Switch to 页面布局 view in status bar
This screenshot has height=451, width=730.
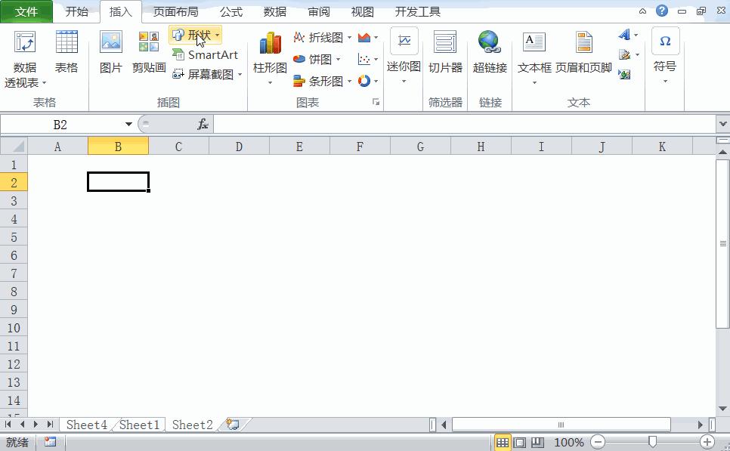click(519, 442)
